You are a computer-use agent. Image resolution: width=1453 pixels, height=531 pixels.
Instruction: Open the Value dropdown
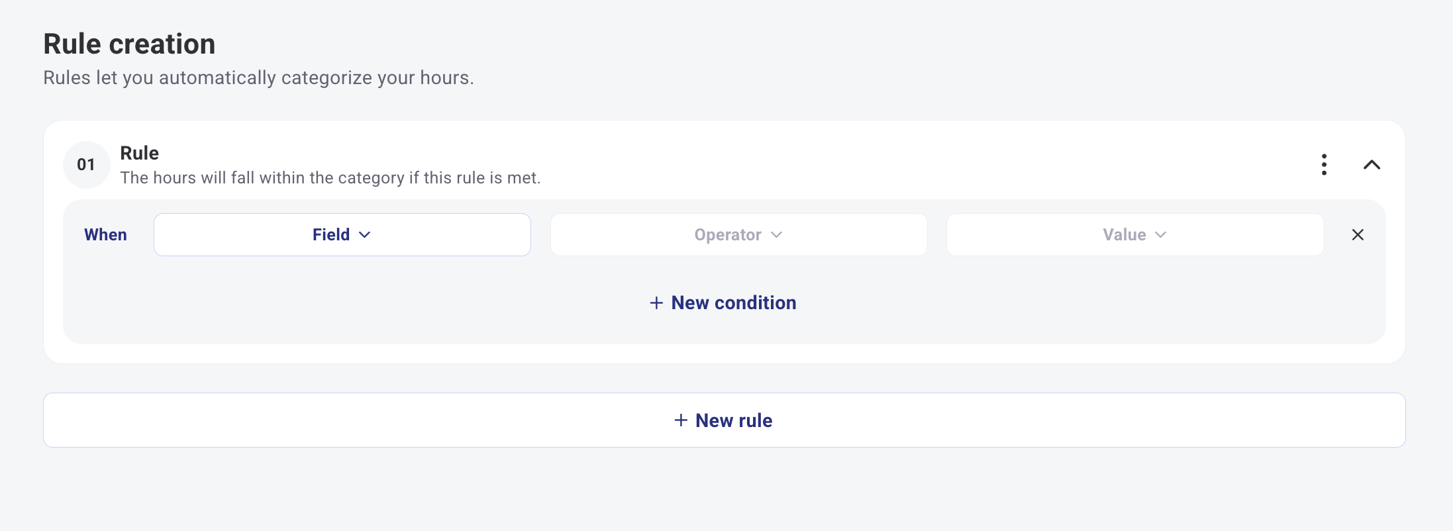pyautogui.click(x=1134, y=234)
